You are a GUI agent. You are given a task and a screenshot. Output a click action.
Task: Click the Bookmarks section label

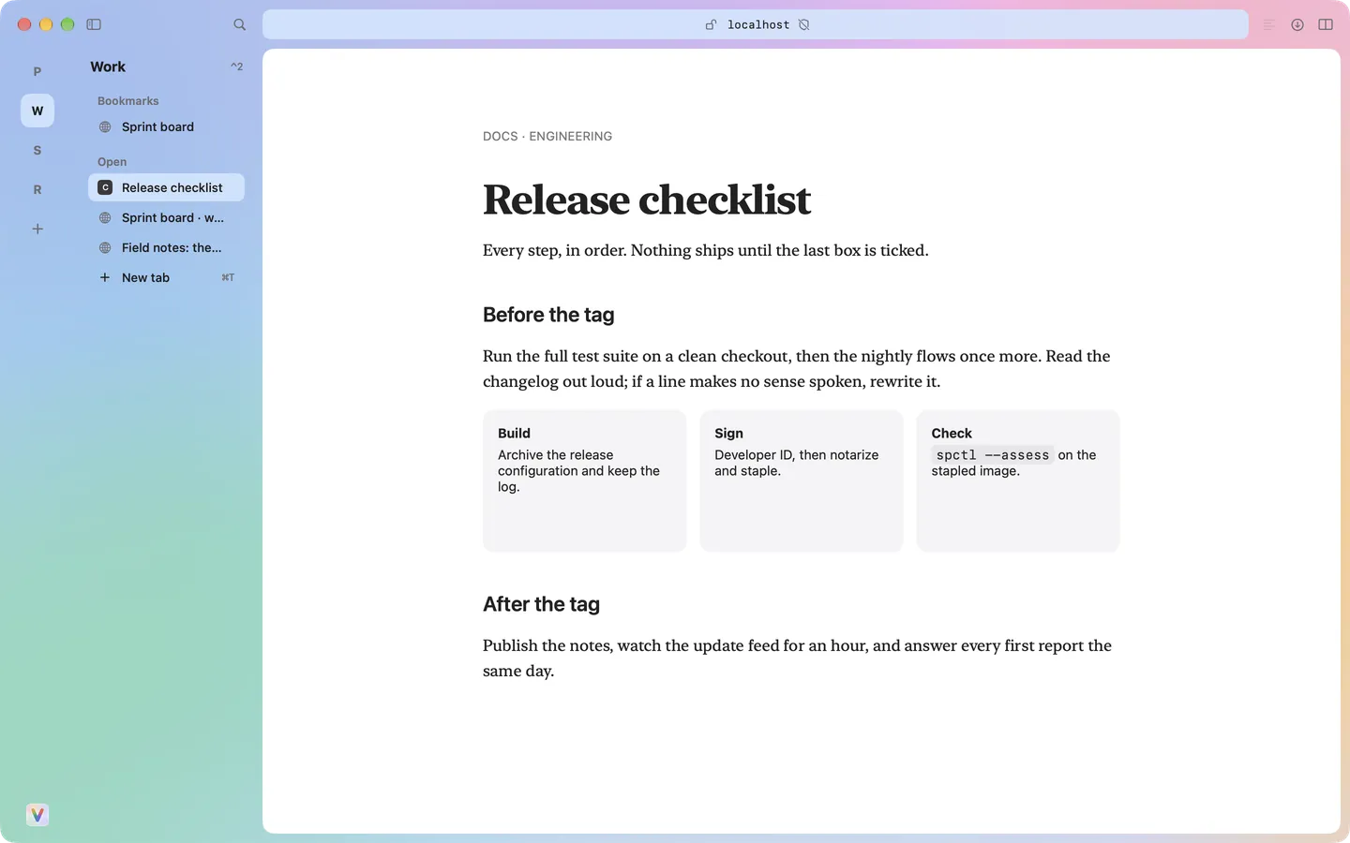coord(128,100)
